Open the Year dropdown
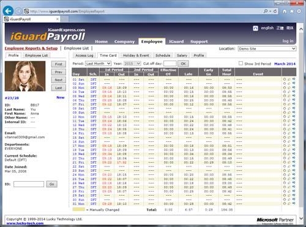The height and width of the screenshot is (227, 306). pyautogui.click(x=132, y=64)
